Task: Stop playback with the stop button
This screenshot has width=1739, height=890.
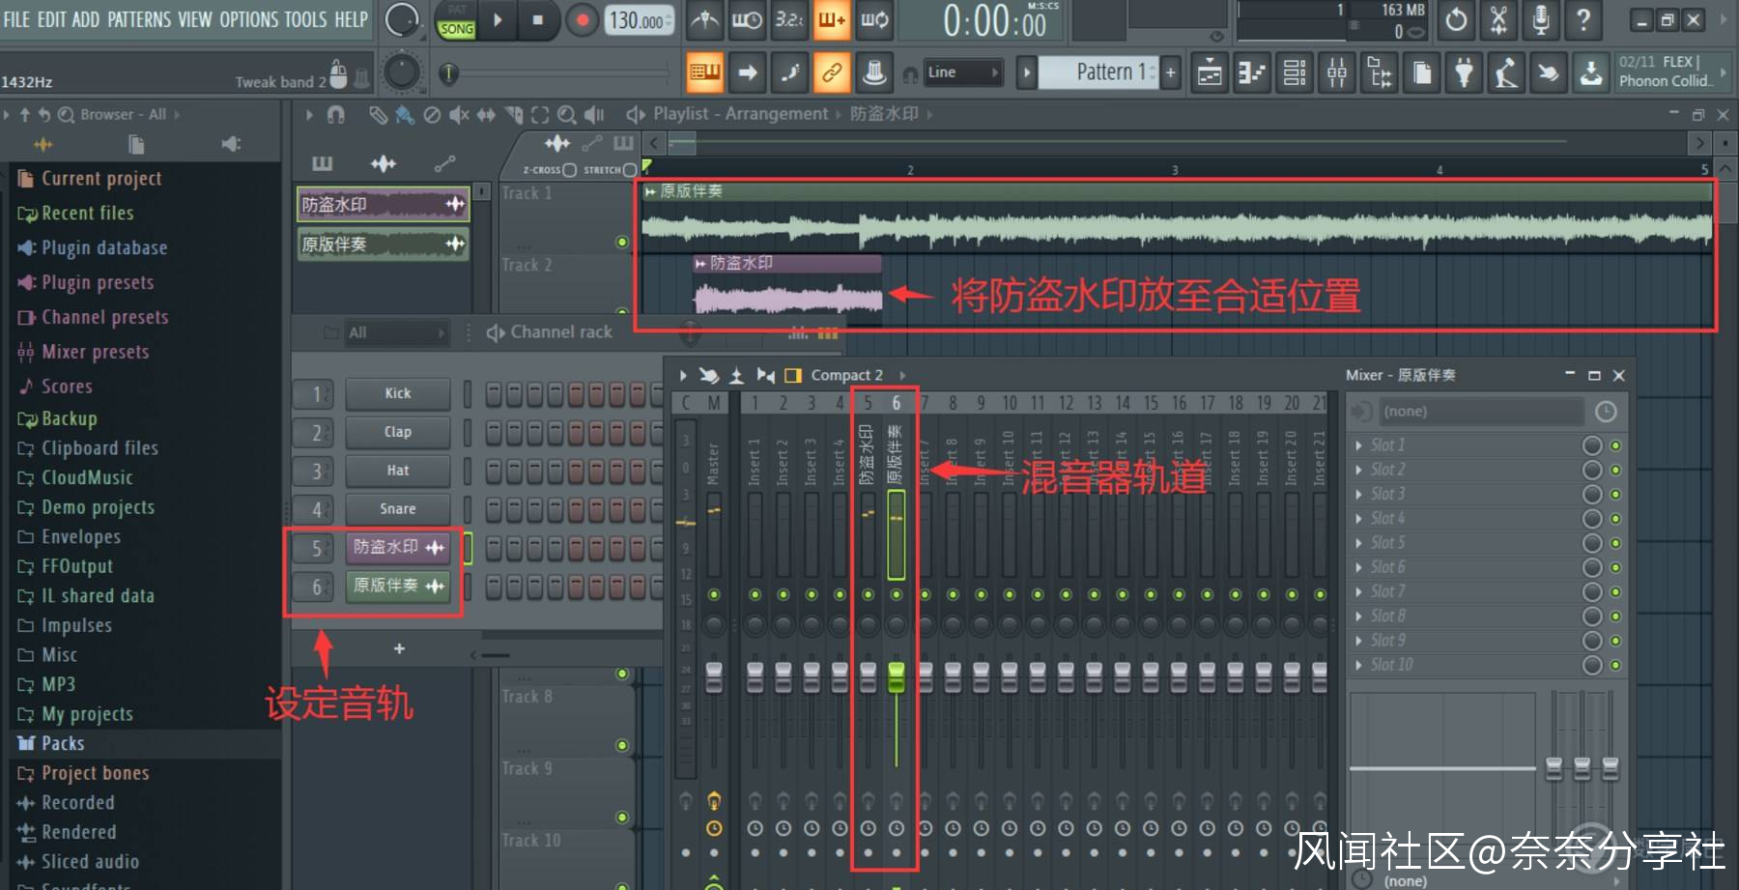Action: click(538, 20)
